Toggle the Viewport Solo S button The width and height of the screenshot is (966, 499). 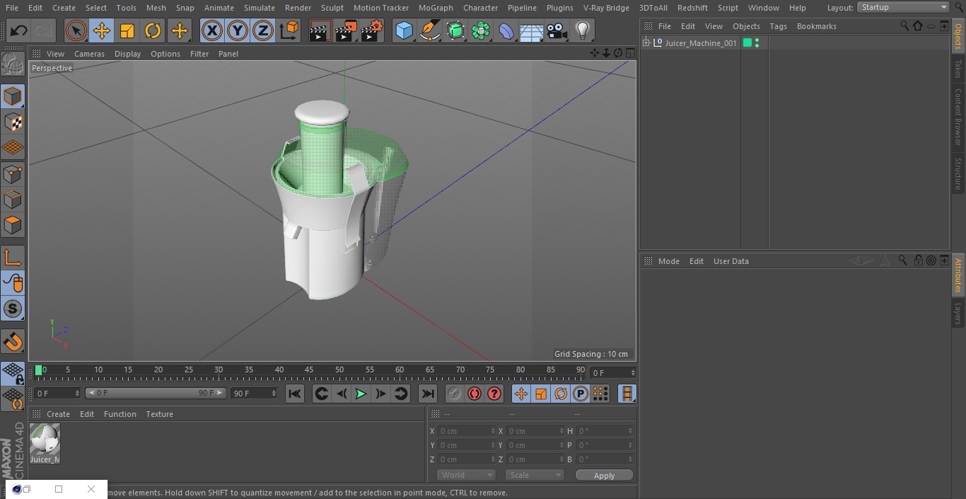(x=13, y=309)
